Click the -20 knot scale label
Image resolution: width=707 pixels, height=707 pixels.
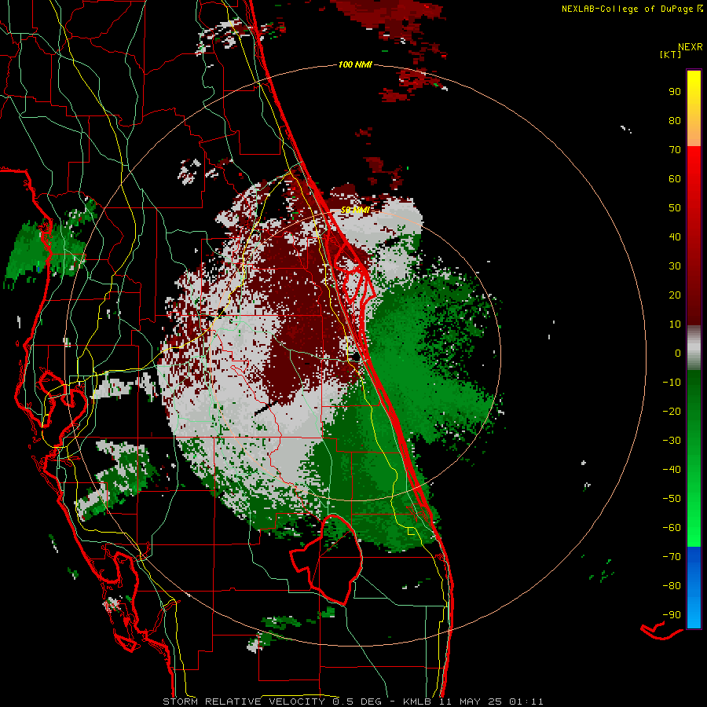(x=672, y=411)
